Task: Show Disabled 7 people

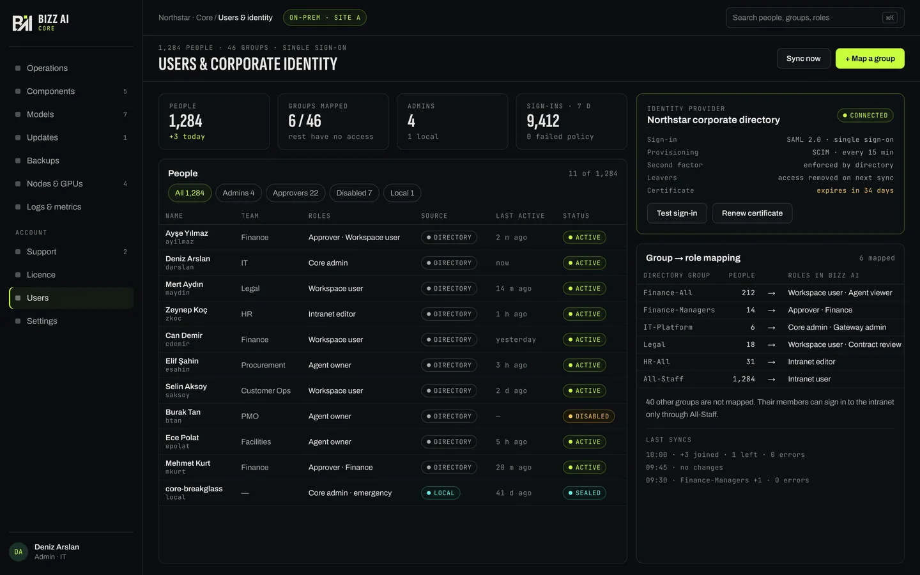Action: coord(354,193)
